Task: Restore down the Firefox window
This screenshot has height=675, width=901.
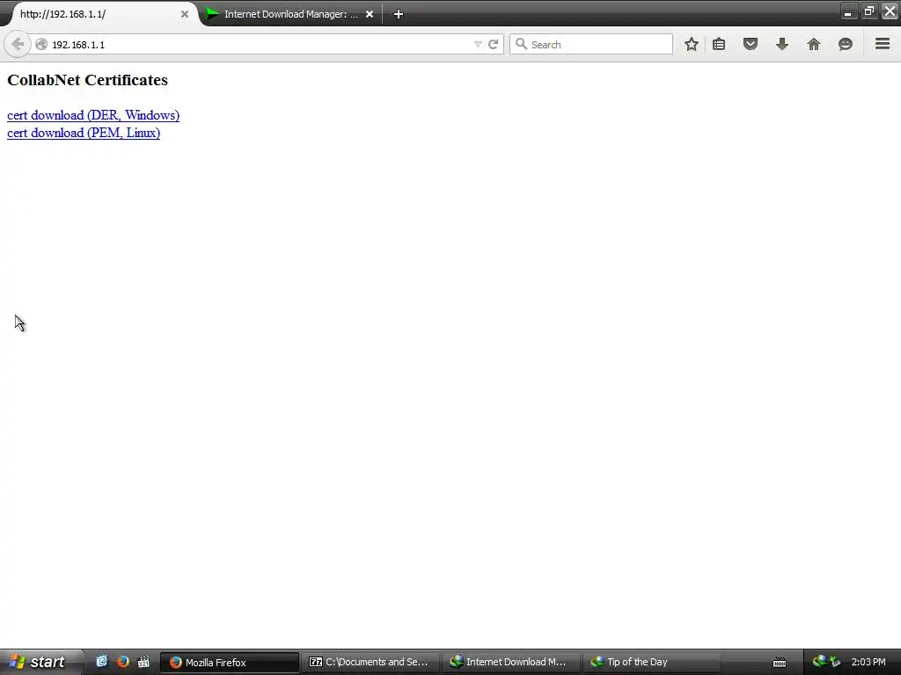Action: [868, 11]
